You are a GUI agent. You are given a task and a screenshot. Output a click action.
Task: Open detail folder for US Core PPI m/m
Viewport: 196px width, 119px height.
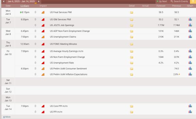click(132, 106)
